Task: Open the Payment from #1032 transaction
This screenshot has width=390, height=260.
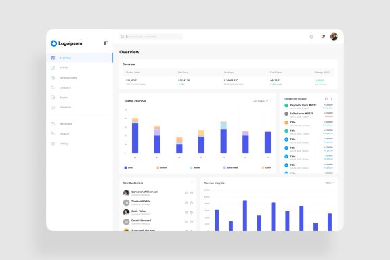Action: (x=309, y=106)
